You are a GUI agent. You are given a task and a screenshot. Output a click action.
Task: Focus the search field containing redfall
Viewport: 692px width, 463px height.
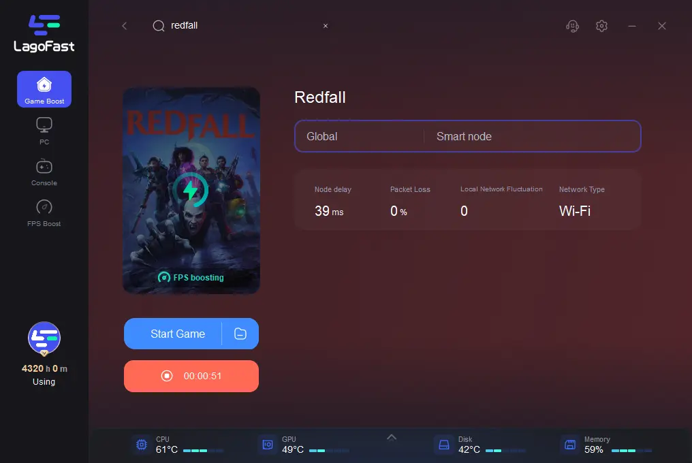pyautogui.click(x=242, y=26)
